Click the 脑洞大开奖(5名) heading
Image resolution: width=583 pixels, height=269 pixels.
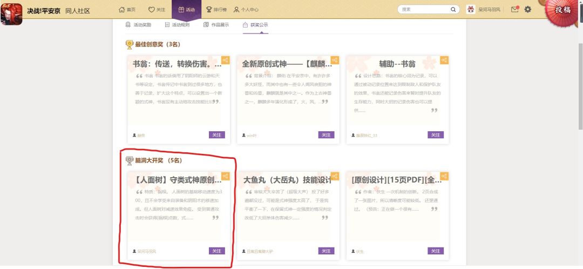(159, 161)
